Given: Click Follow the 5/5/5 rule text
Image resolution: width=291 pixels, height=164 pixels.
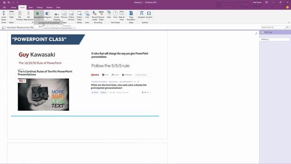Looking at the screenshot, I should tap(110, 66).
